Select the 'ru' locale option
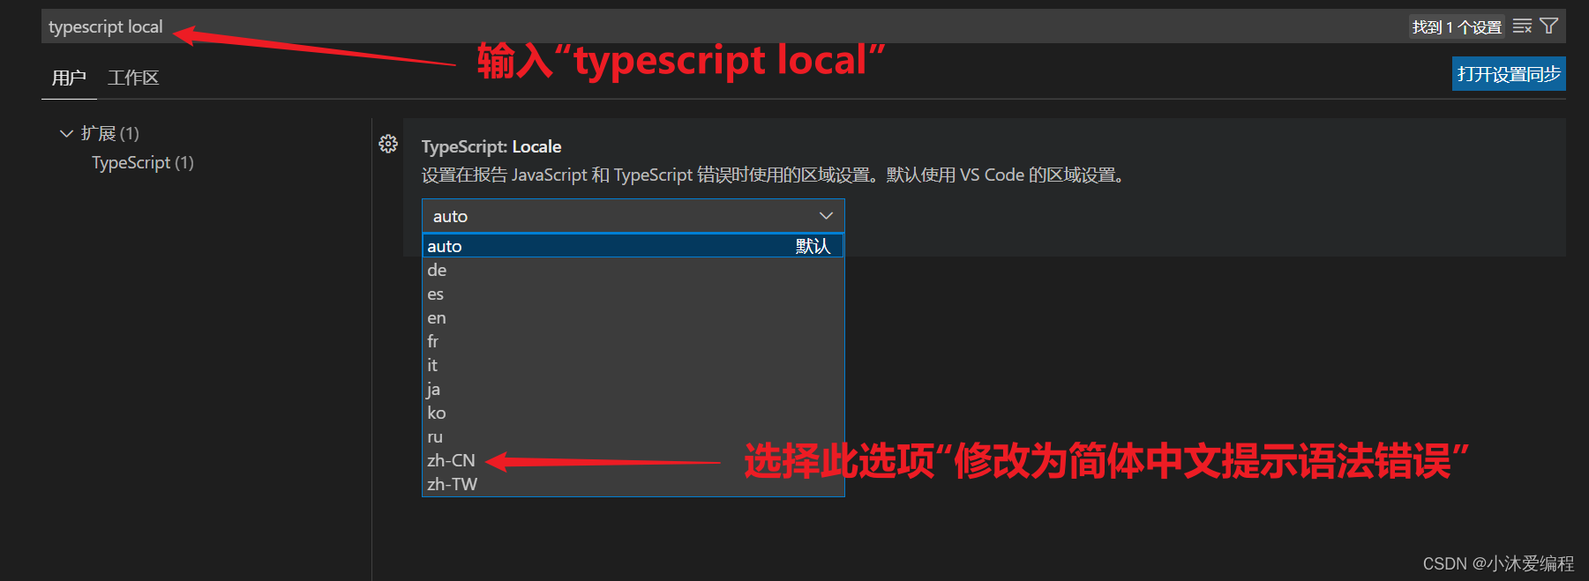 point(633,436)
